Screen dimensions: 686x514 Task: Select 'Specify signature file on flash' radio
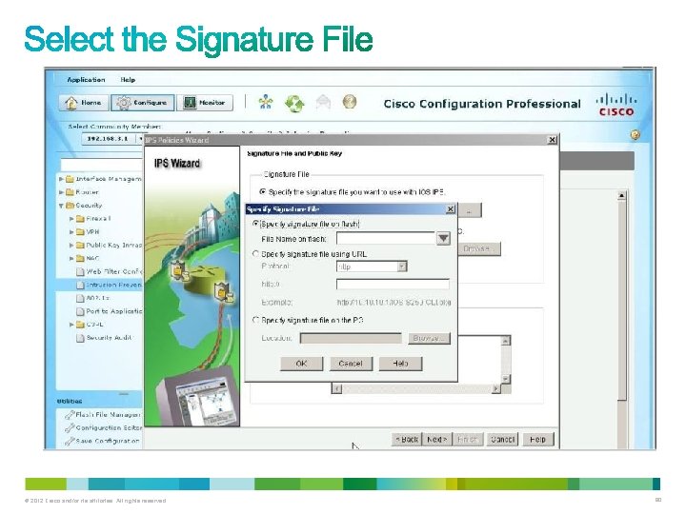tap(256, 224)
